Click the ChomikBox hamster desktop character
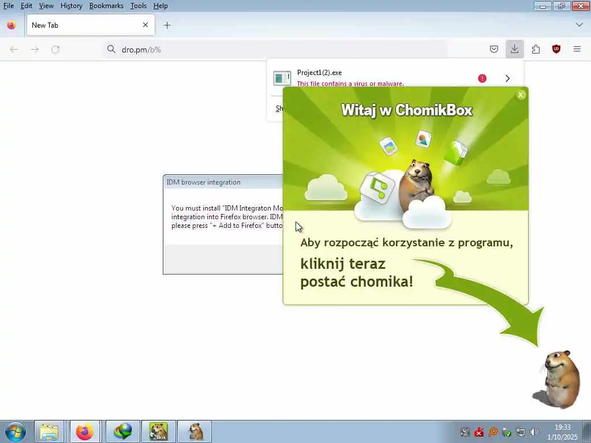The width and height of the screenshot is (591, 443). tap(558, 380)
